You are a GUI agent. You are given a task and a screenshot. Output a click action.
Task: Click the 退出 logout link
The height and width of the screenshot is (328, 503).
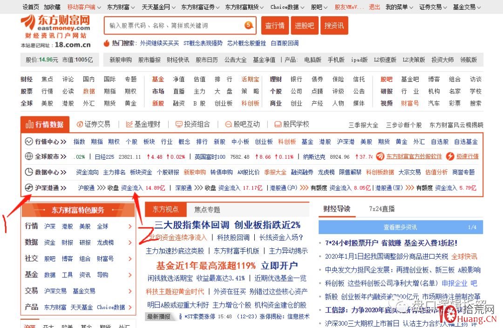(374, 7)
